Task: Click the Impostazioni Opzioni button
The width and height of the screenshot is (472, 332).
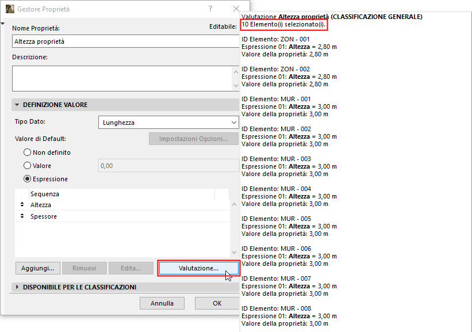Action: [193, 139]
